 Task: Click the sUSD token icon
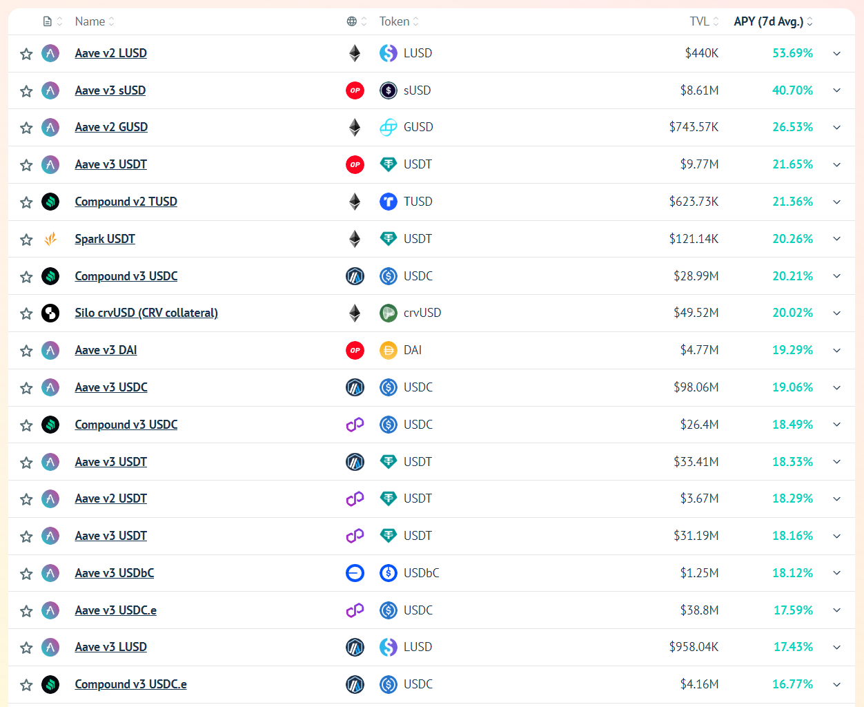pyautogui.click(x=389, y=90)
